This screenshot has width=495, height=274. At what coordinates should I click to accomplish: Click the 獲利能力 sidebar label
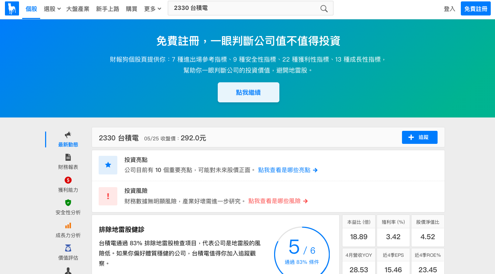pos(68,190)
